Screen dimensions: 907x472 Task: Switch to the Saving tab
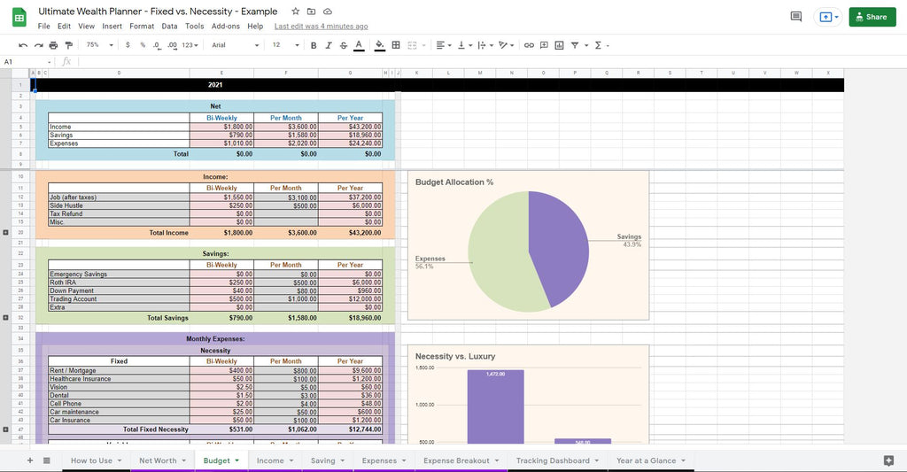pyautogui.click(x=322, y=460)
